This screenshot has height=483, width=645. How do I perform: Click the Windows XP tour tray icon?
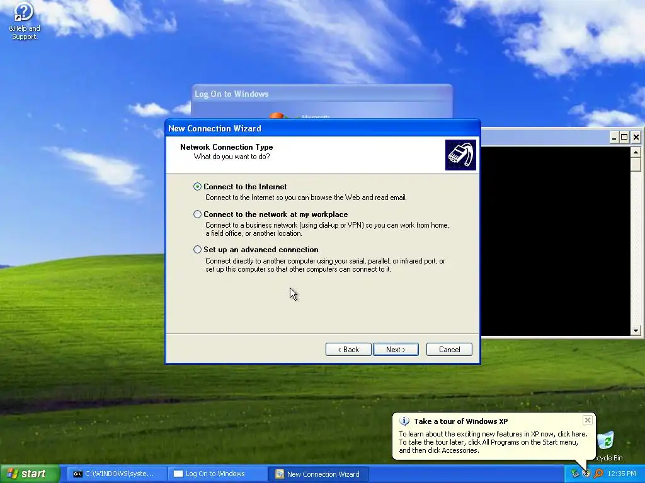click(x=586, y=474)
